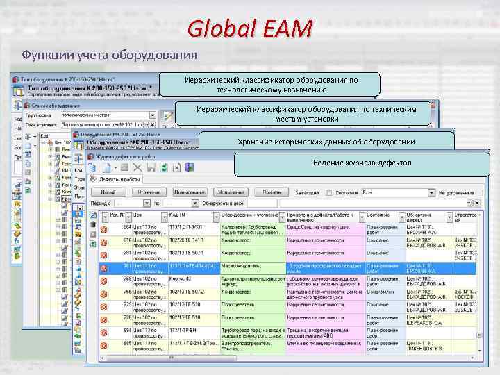Create a new document in defect journal toolbar

click(106, 167)
